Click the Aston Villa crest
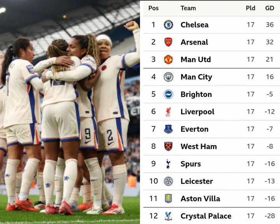280x224 pixels. [x=168, y=198]
